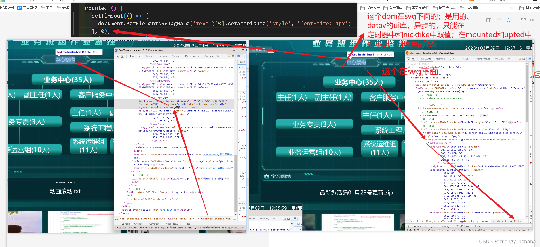
Task: Click /src/assets/业务中心.png source link
Action: pyautogui.click(x=214, y=168)
